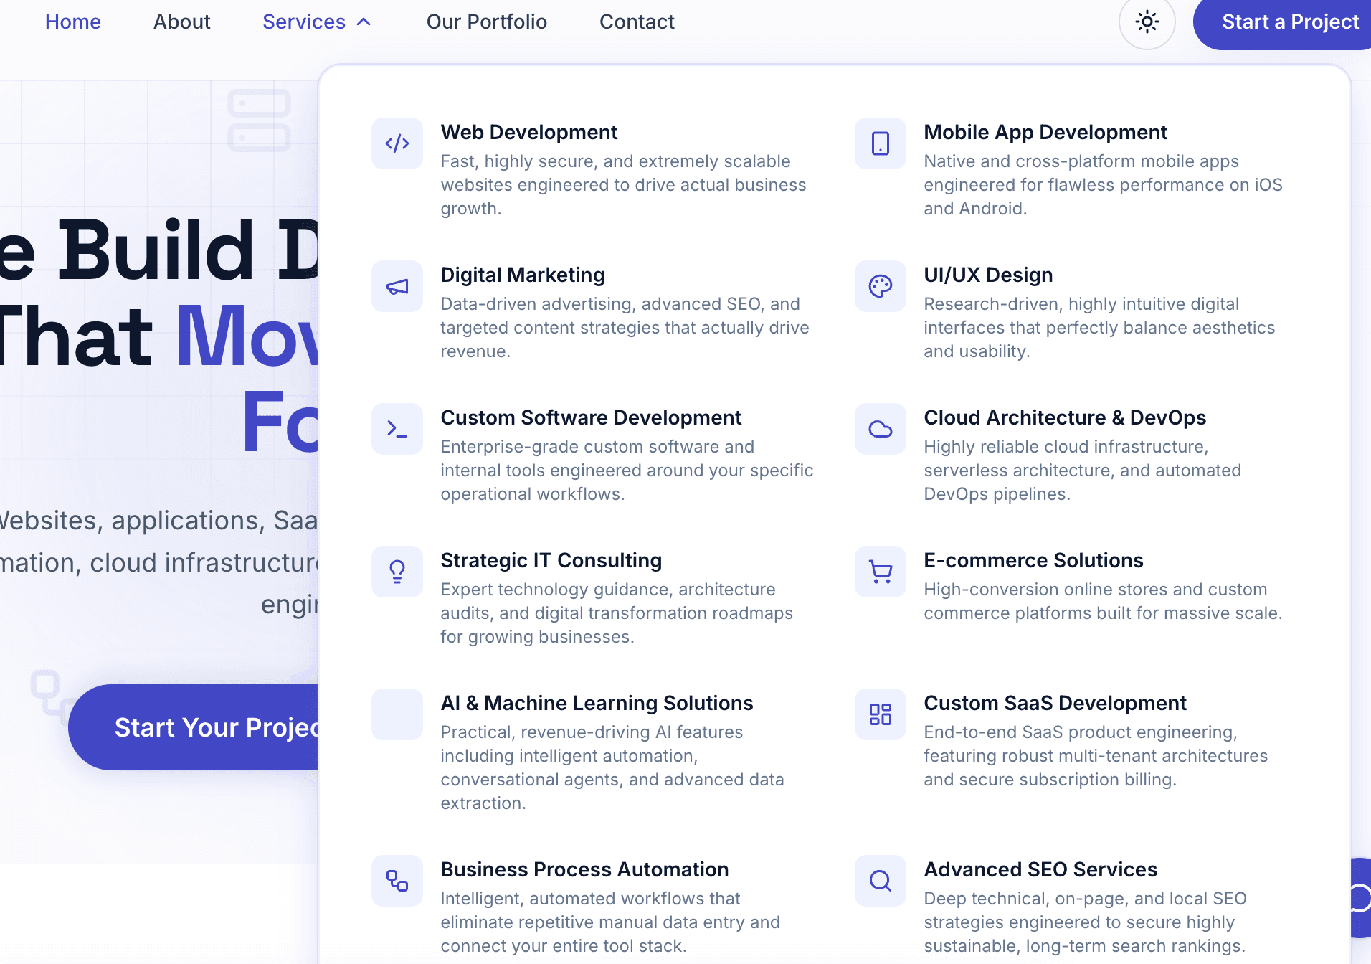Click the Digital Marketing megaphone icon
Screen dimensions: 1371x964
click(x=397, y=286)
